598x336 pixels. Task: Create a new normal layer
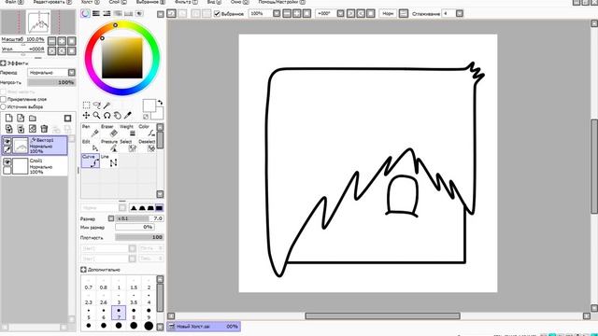[x=8, y=119]
